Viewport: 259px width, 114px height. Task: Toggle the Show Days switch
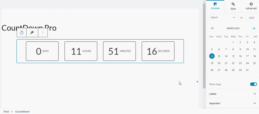pos(253,84)
